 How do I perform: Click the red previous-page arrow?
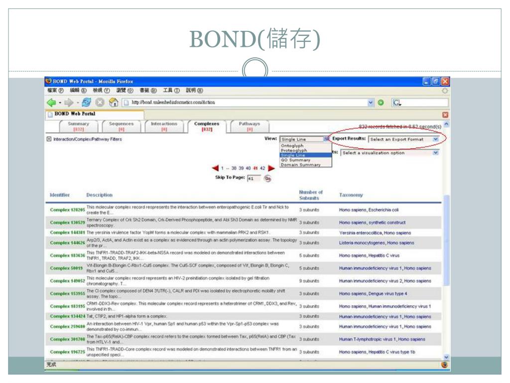point(215,168)
